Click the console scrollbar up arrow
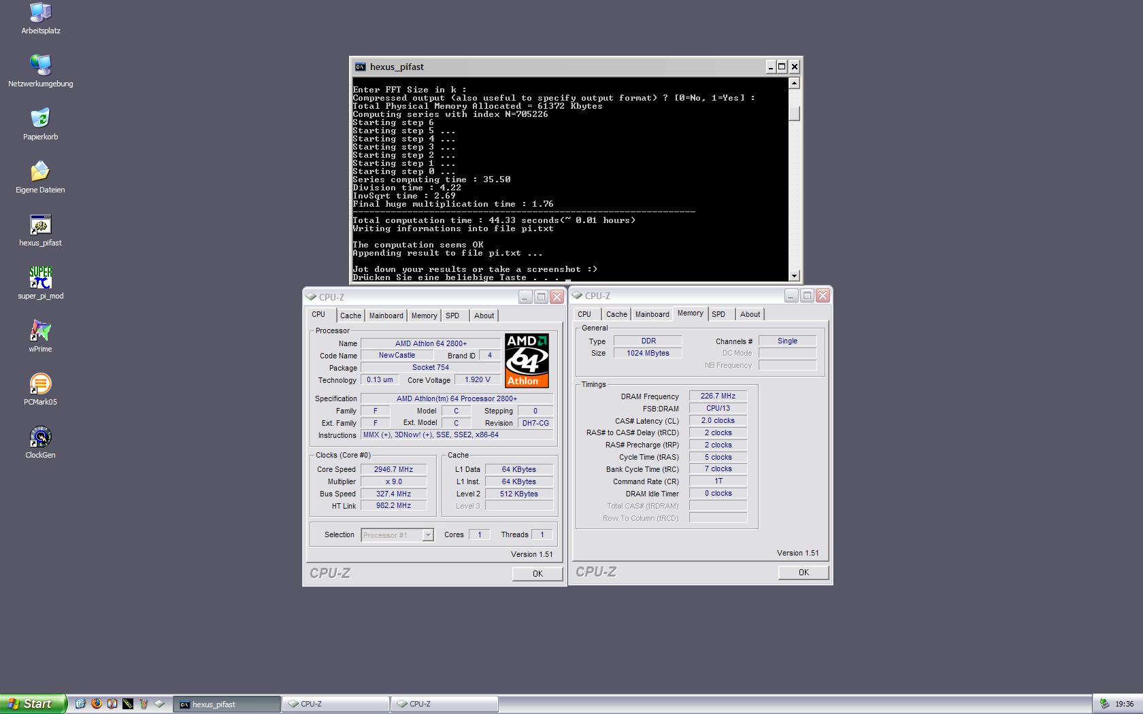Viewport: 1143px width, 714px height. click(794, 83)
